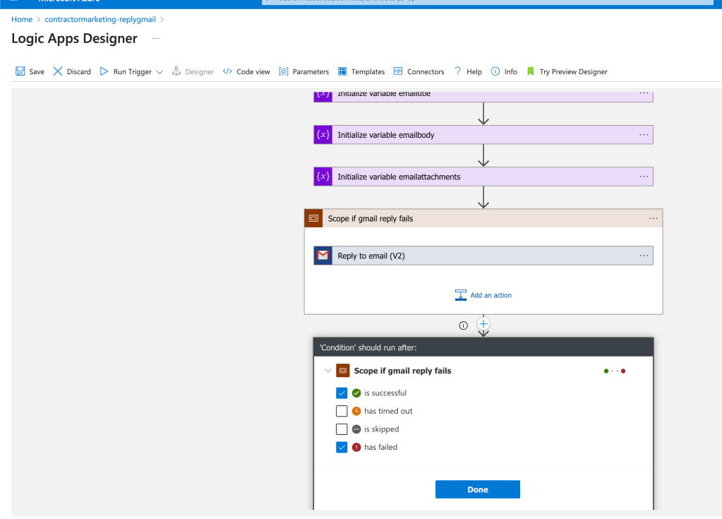Viewport: 722px width, 519px height.
Task: Click the 'is skipped' label text
Action: point(382,429)
